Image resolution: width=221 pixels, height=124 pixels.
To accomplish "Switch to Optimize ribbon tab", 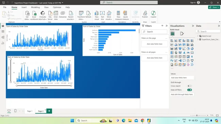I will (57, 7).
